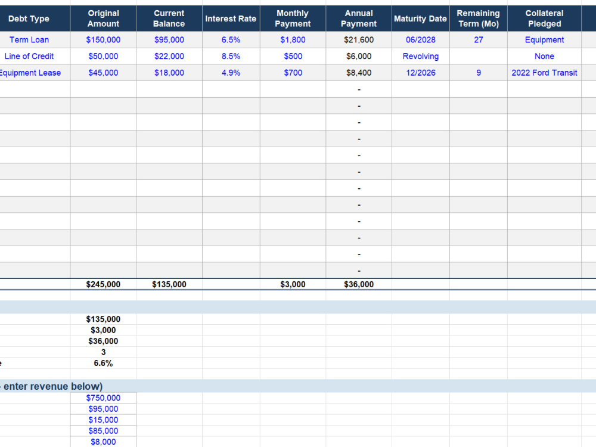Viewport: 596px width, 447px height.
Task: Click the 12/2026 maturity date cell
Action: [x=420, y=73]
